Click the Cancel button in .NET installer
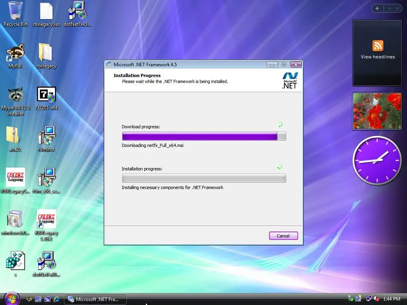Screen dimensions: 407x305 pyautogui.click(x=283, y=236)
